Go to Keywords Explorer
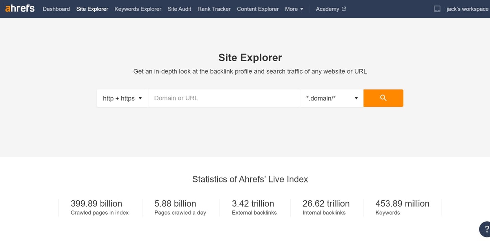 138,9
